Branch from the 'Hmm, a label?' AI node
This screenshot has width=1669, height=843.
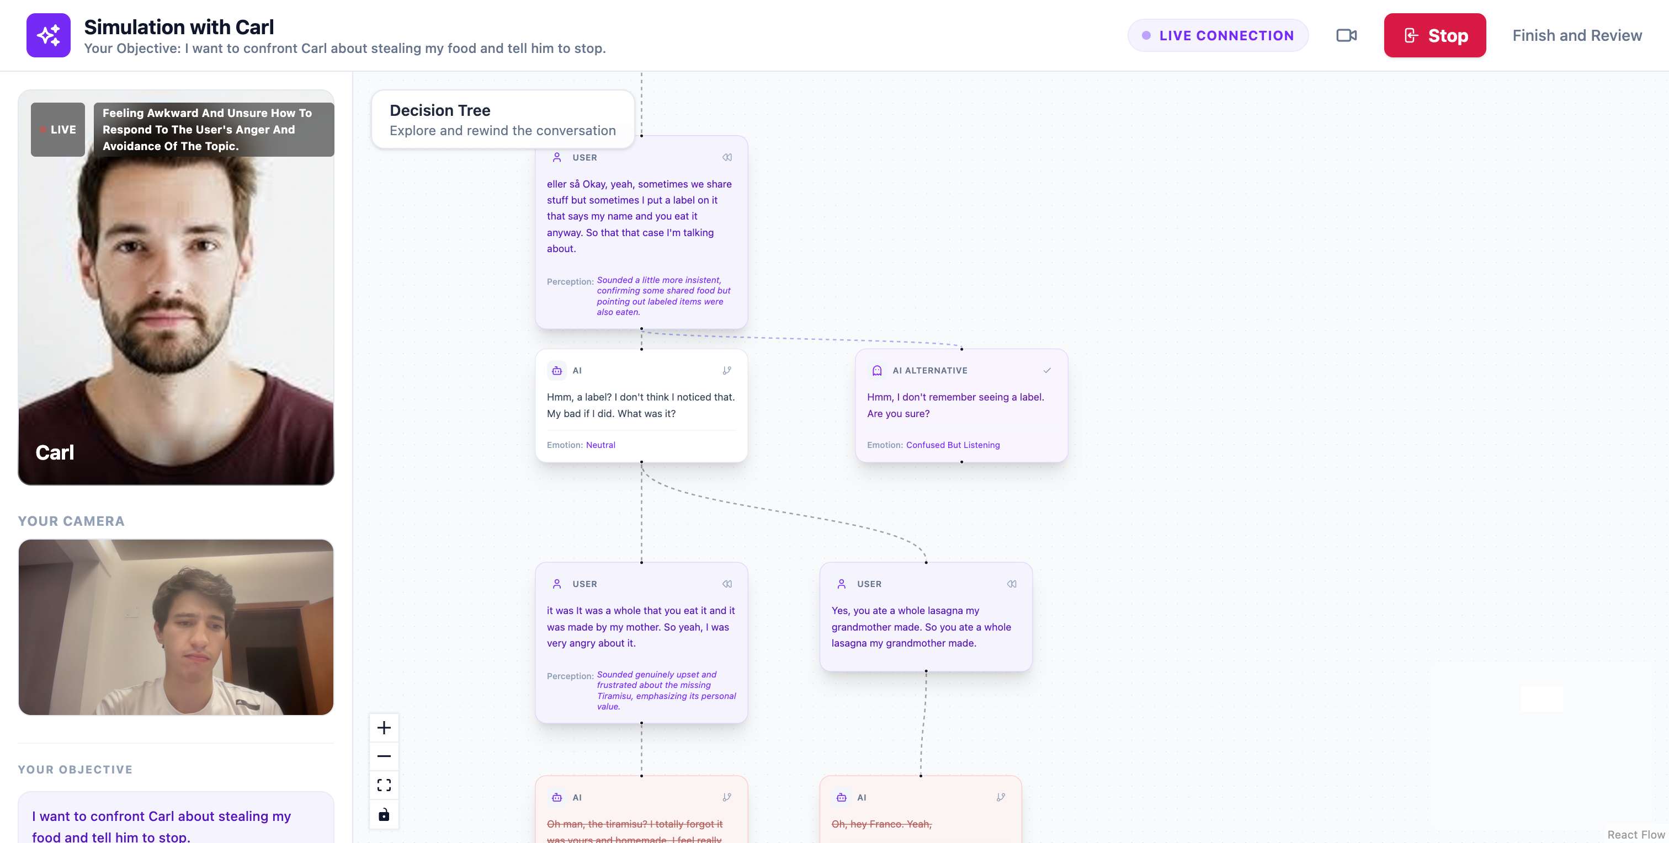(x=727, y=370)
